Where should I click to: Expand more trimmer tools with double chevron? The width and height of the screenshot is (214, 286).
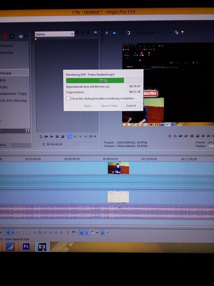(x=95, y=136)
